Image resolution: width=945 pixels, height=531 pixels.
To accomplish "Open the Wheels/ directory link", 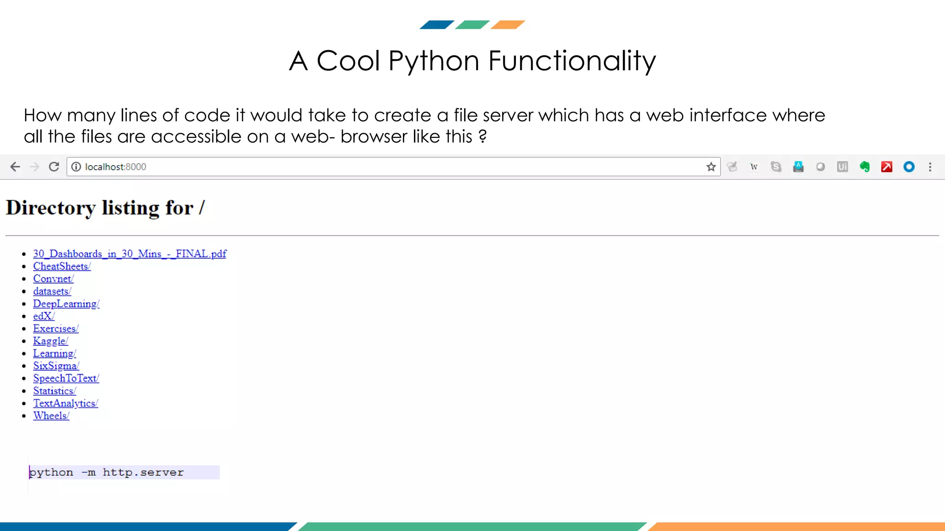I will (x=51, y=416).
